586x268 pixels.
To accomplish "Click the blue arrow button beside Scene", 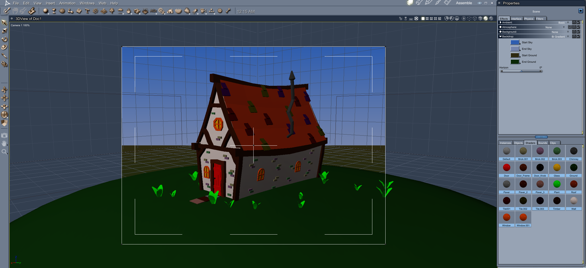I will [581, 11].
